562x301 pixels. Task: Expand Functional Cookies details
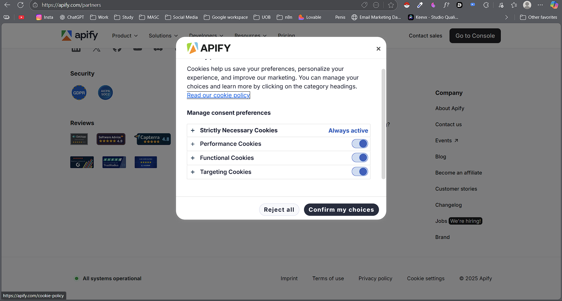(x=193, y=158)
